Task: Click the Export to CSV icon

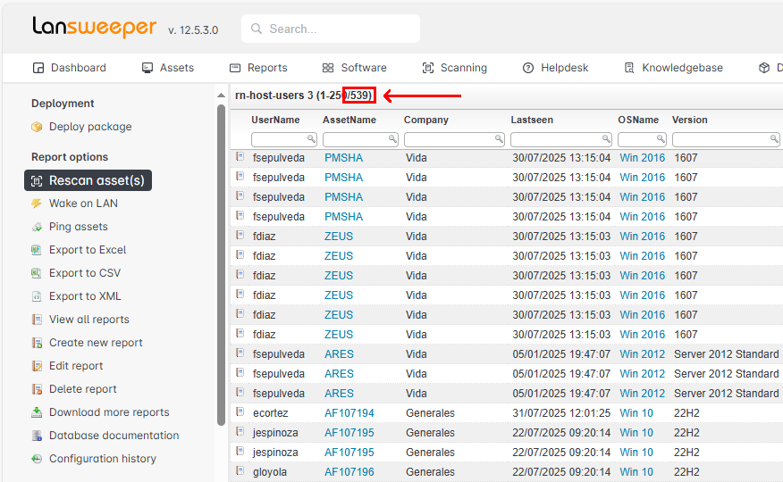Action: tap(37, 273)
